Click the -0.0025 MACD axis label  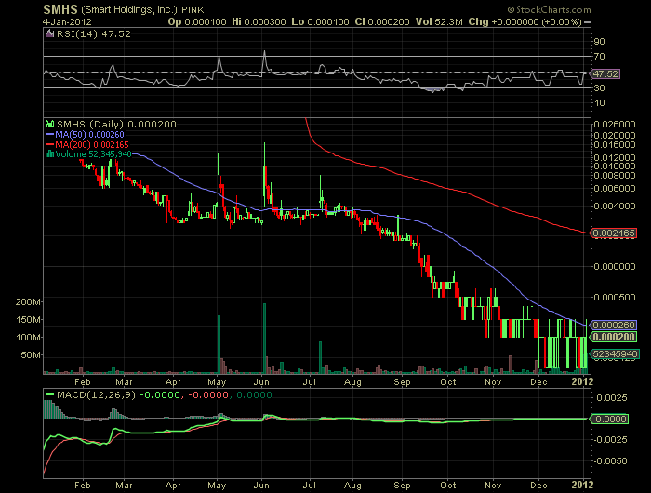pos(610,439)
